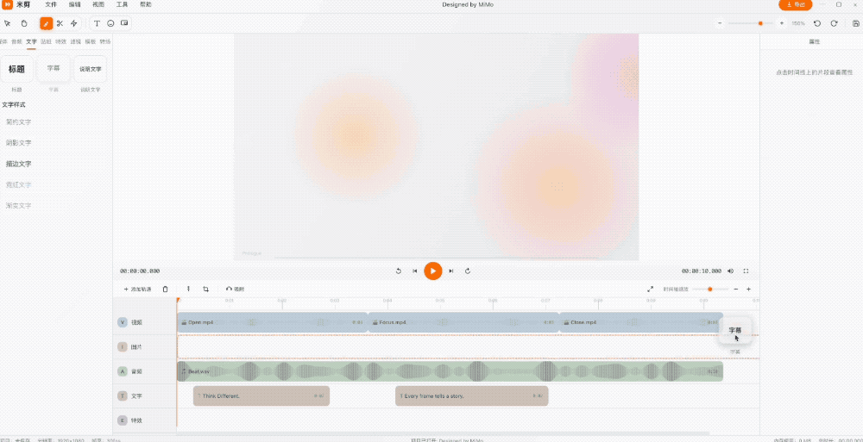Mute the preview volume speaker icon
Viewport: 863px width, 442px height.
pyautogui.click(x=730, y=271)
